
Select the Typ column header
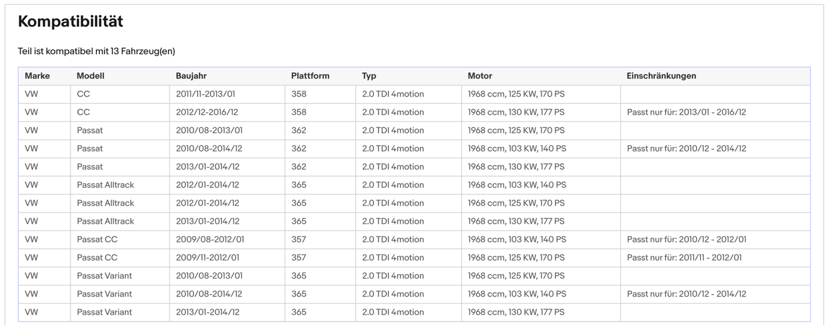(x=369, y=76)
